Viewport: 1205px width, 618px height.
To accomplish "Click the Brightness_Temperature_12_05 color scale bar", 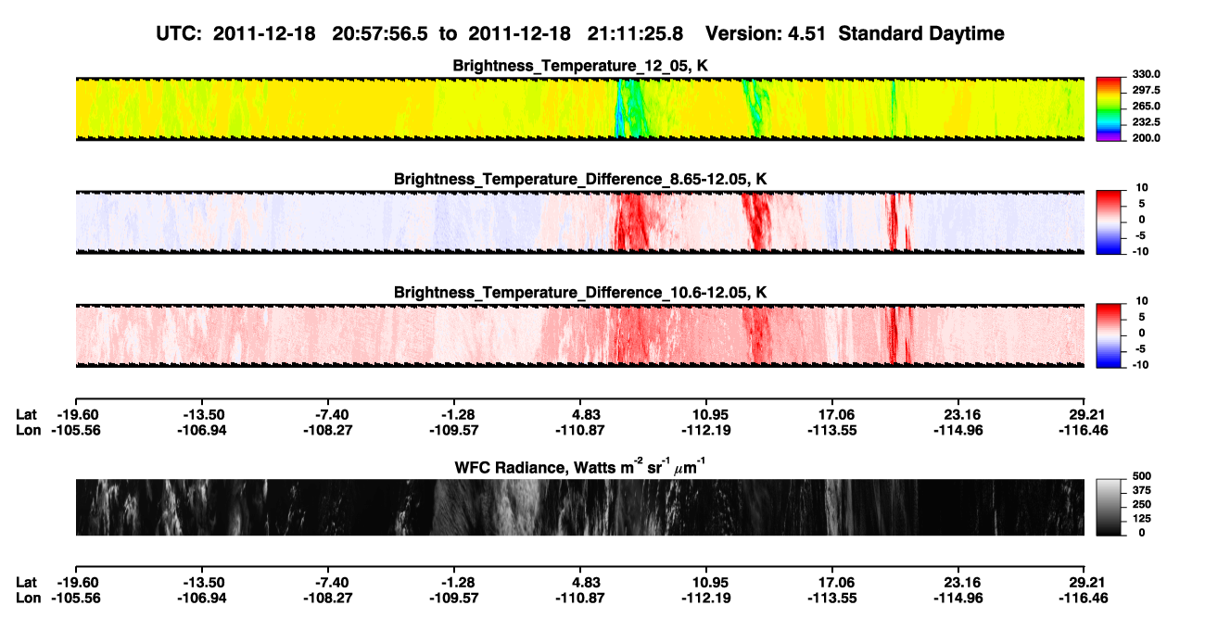I will 1109,107.
